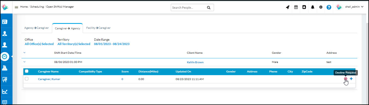Open the calendar icon in header

click(296, 7)
